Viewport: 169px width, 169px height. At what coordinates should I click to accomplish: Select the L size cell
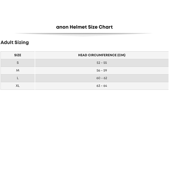coord(18,78)
